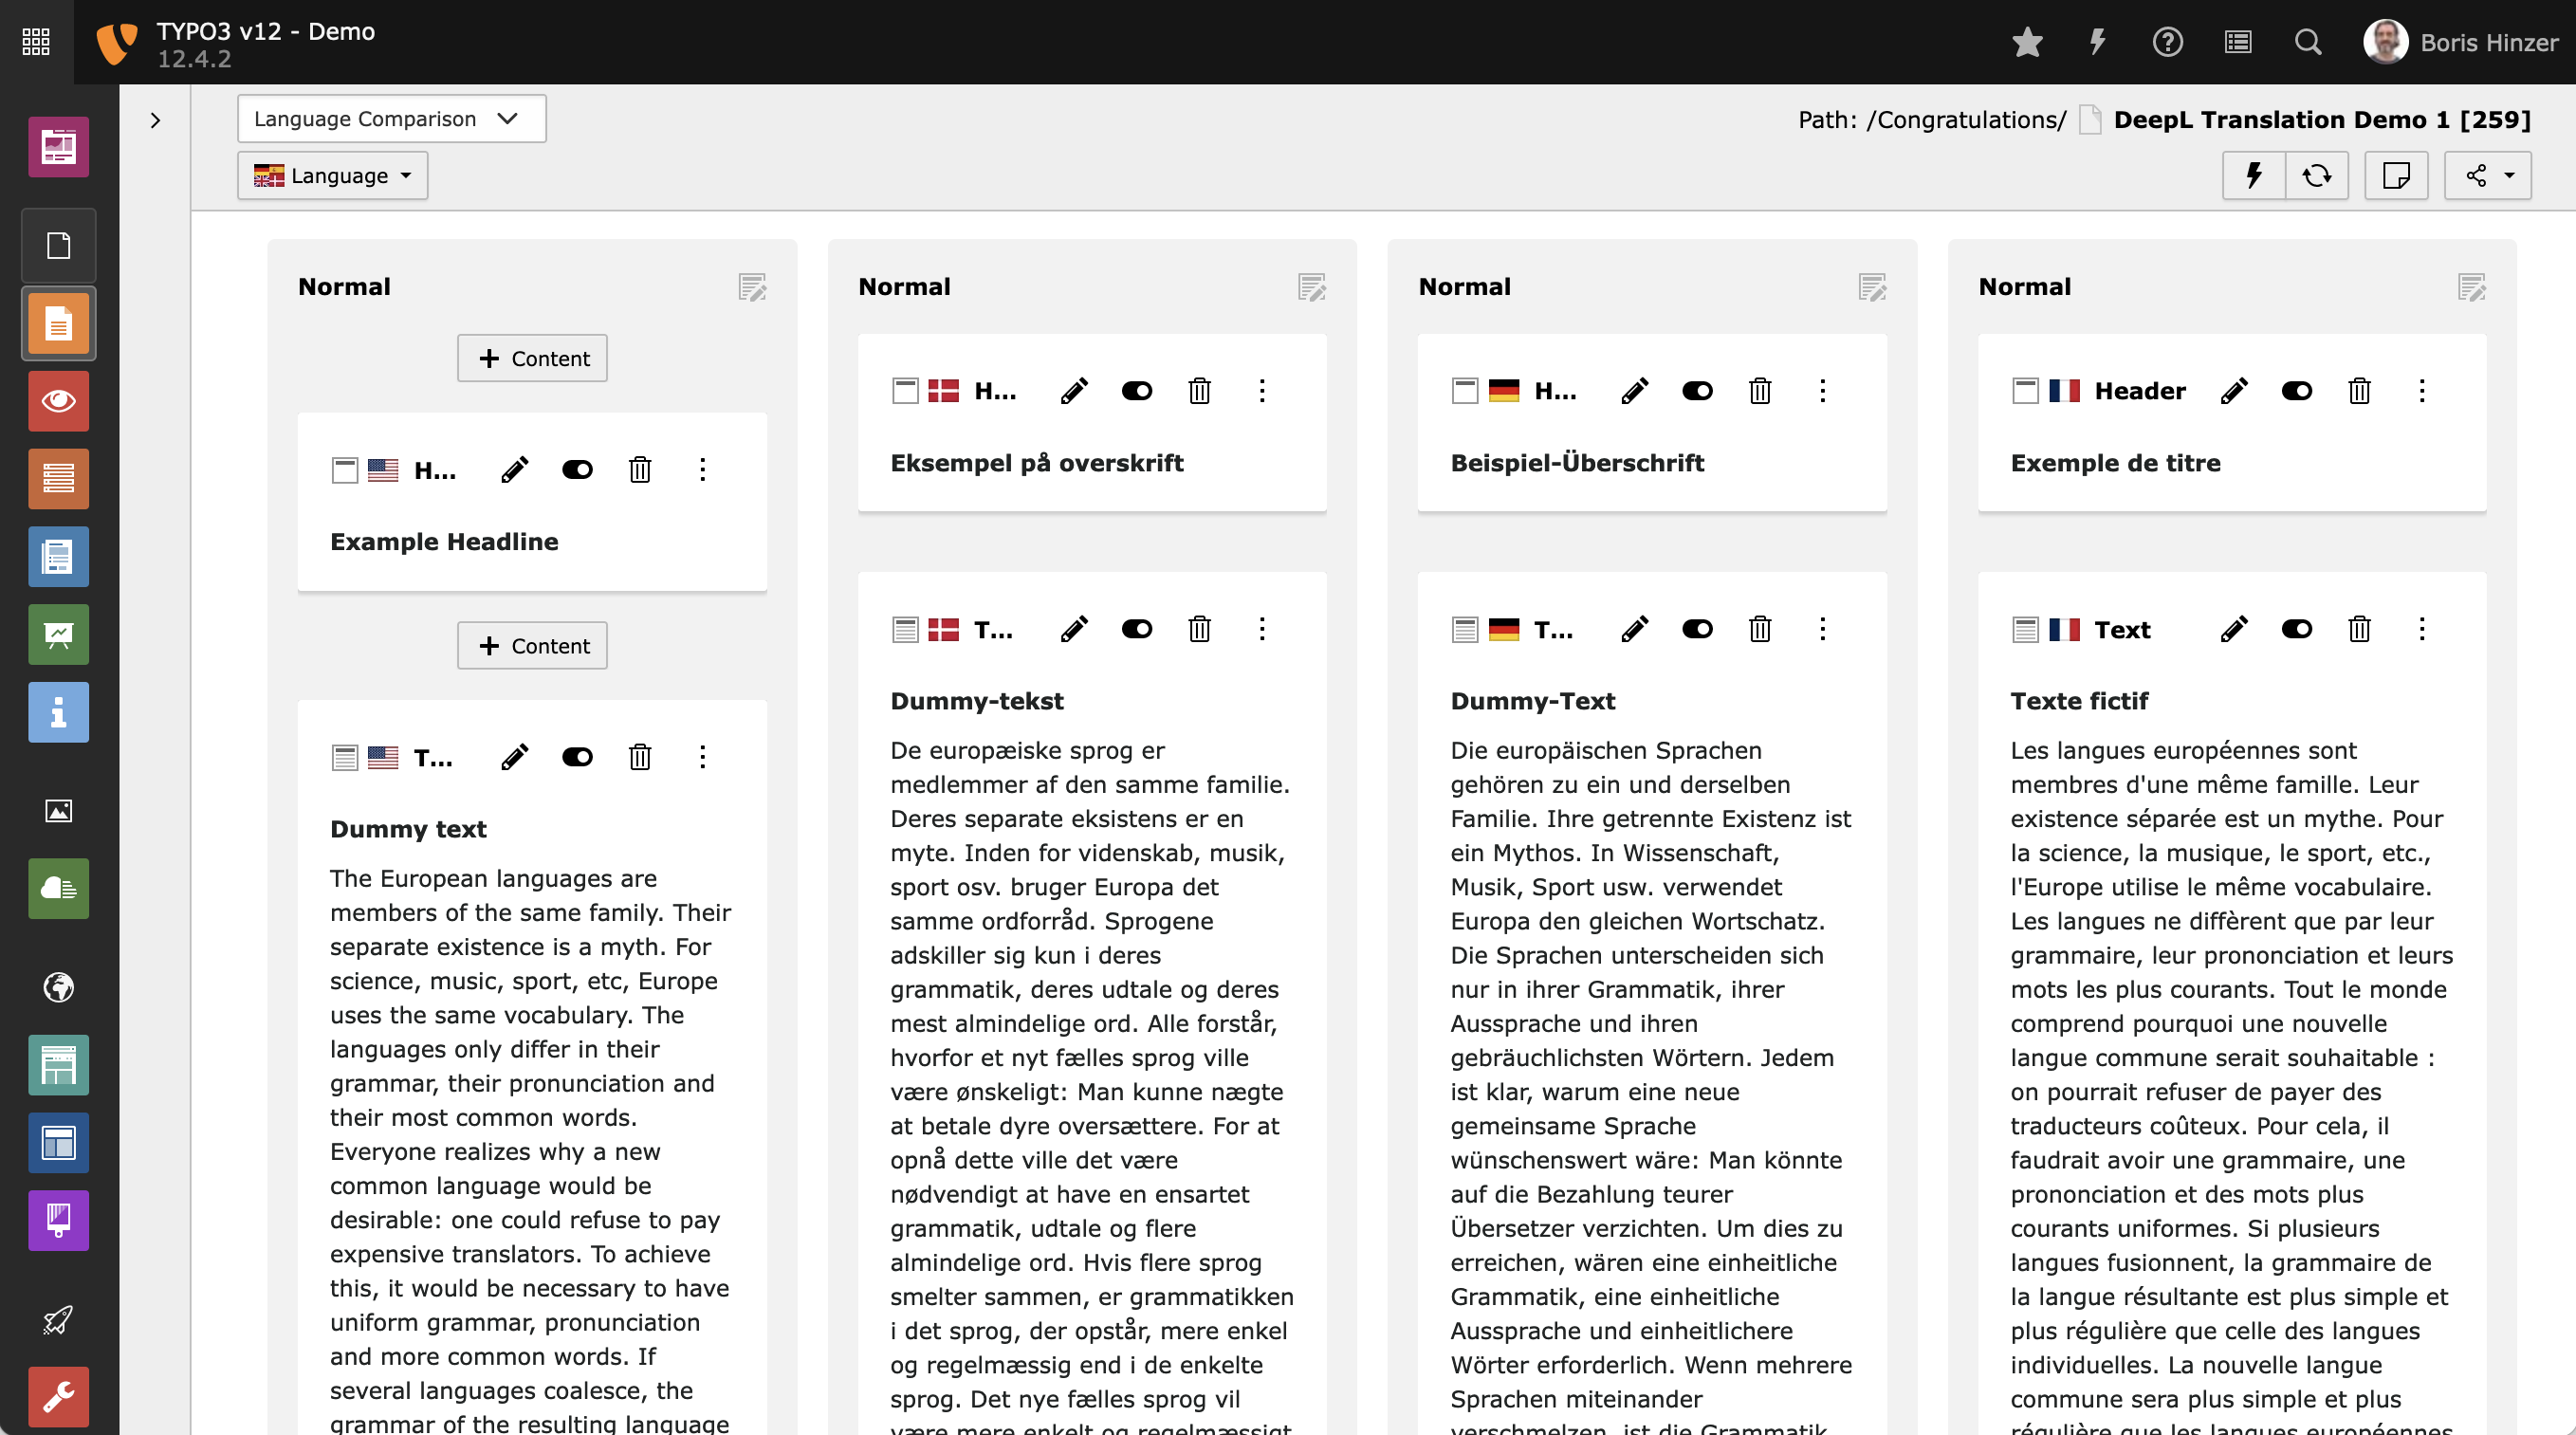This screenshot has width=2576, height=1435.
Task: Toggle visibility on Danish Eksempel på overskrift
Action: coord(1136,391)
